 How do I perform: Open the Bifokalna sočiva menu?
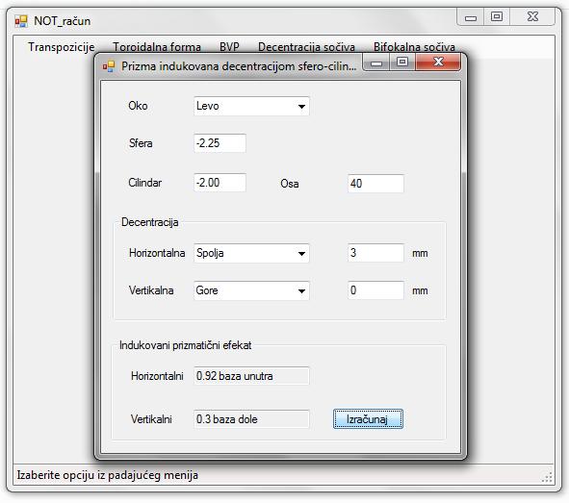point(414,47)
